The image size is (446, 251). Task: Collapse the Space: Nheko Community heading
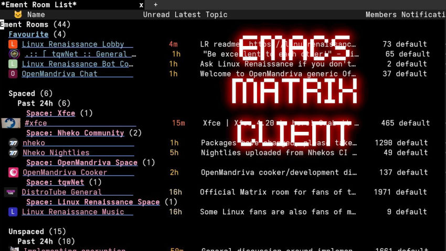[75, 133]
